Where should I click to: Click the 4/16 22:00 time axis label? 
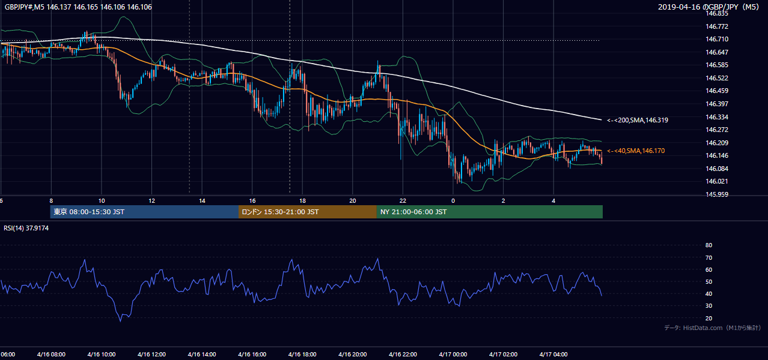(x=403, y=354)
